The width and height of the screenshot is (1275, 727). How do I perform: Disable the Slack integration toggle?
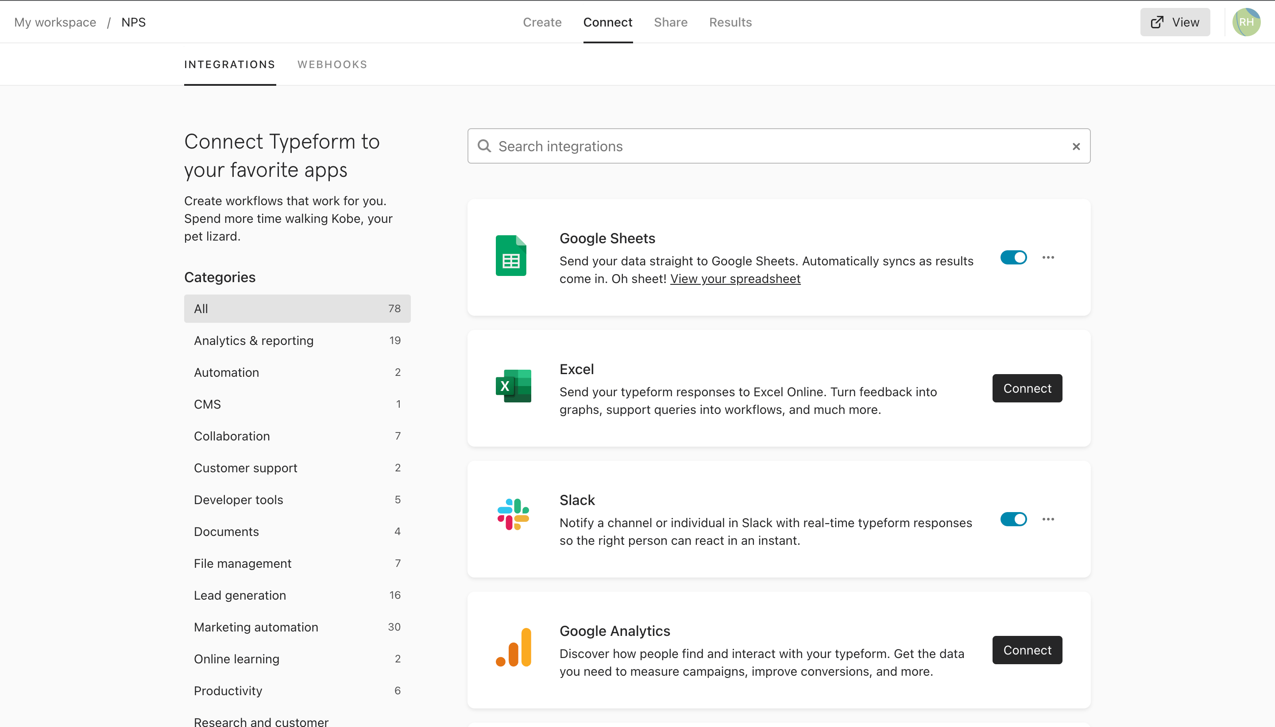1013,519
